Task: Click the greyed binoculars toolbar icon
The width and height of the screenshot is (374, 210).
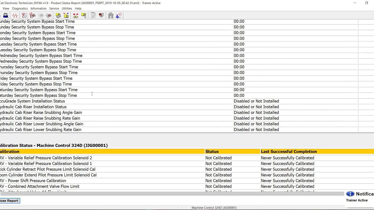Action: [x=111, y=15]
